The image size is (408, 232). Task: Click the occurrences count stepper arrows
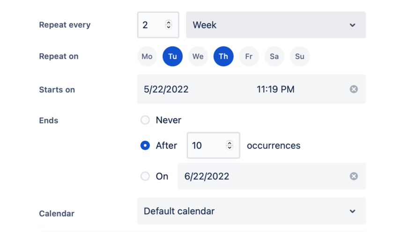pyautogui.click(x=230, y=145)
